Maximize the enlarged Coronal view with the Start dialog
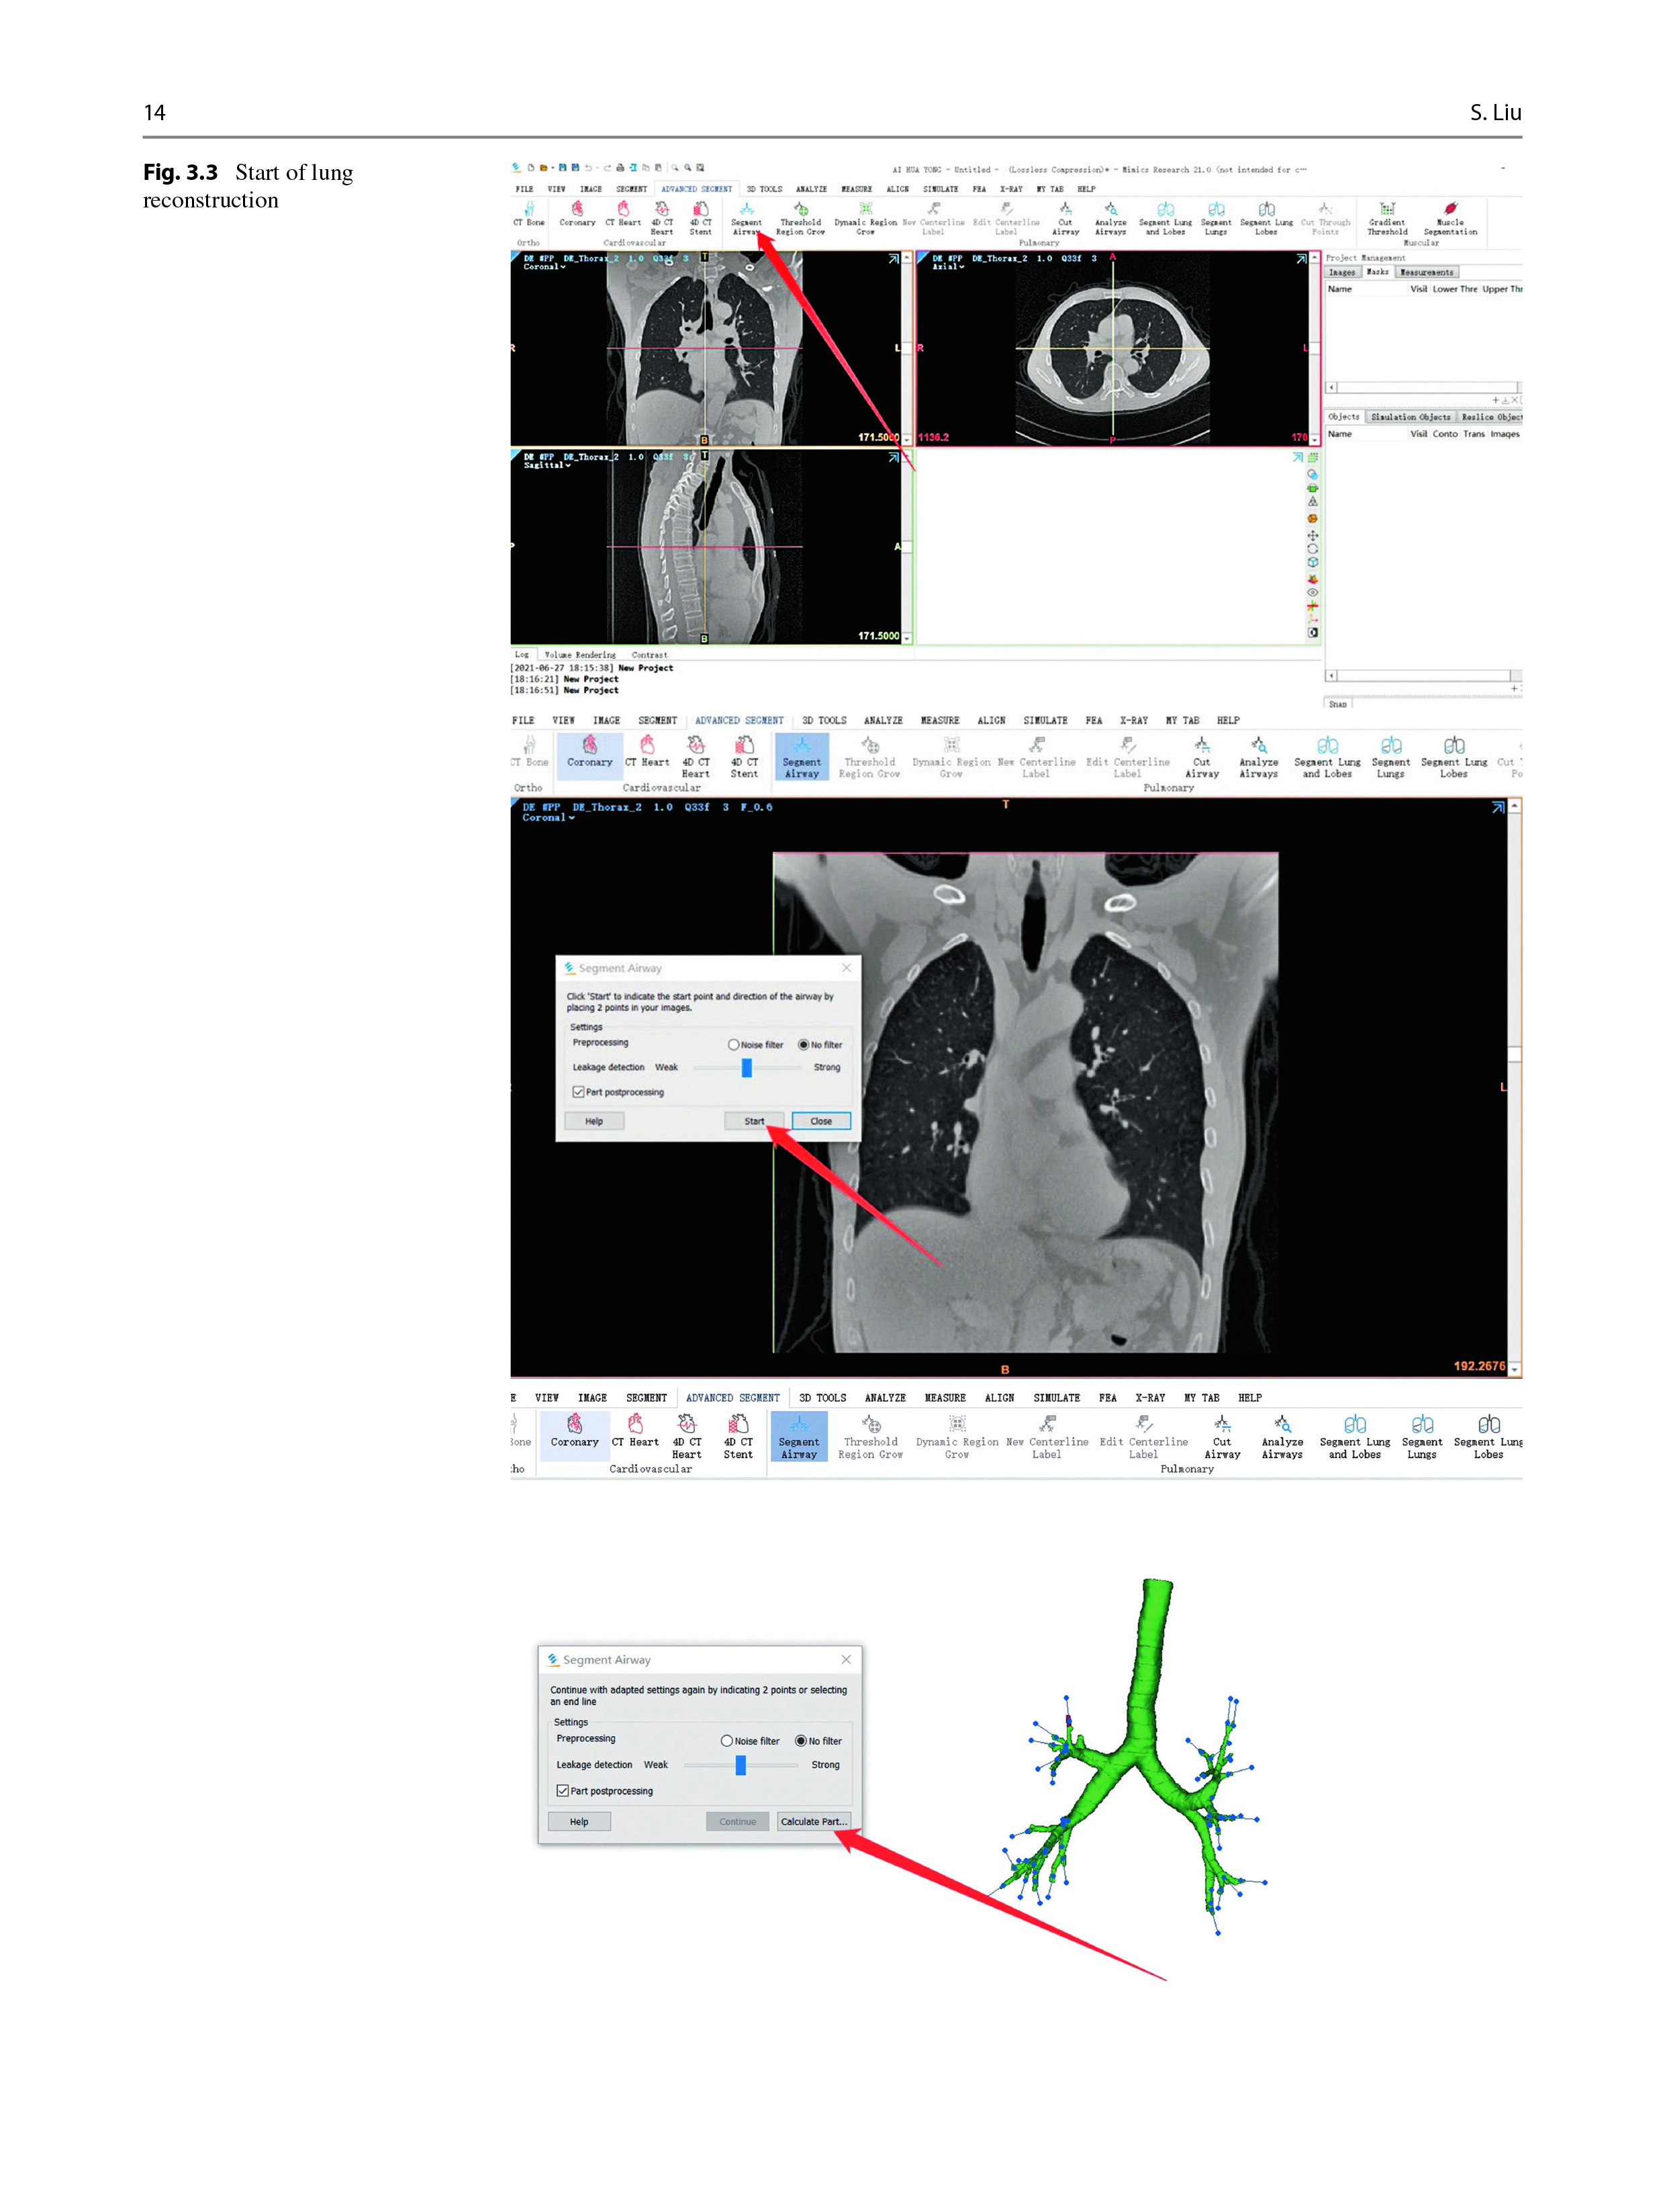Viewport: 1665px width, 2212px height. 1497,807
